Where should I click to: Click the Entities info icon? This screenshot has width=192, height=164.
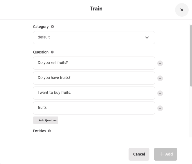pos(49,131)
